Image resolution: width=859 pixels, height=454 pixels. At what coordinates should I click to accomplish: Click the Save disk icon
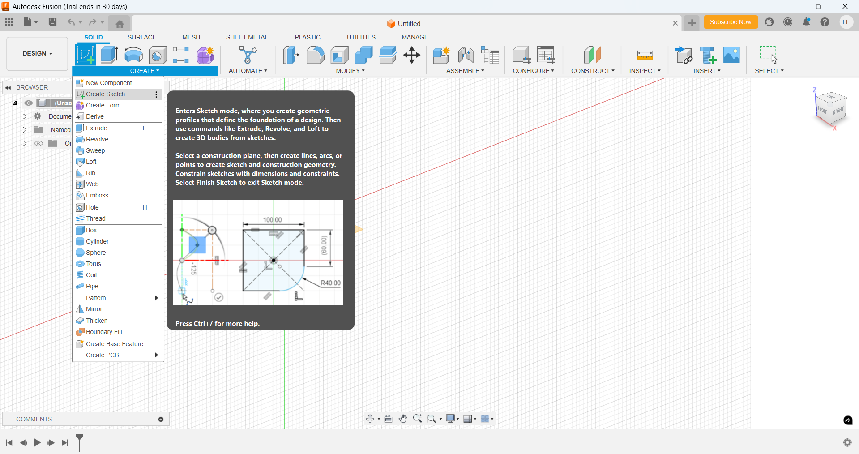coord(52,22)
